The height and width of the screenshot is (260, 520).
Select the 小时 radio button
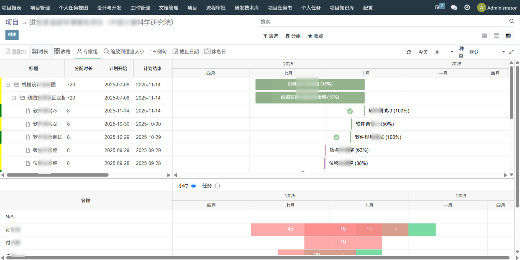click(194, 186)
